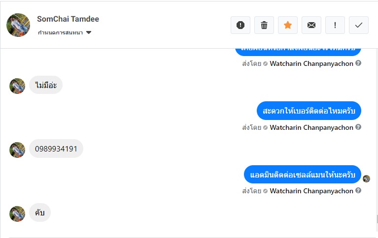
Task: Click the phone number message 0989934191
Action: (56, 149)
